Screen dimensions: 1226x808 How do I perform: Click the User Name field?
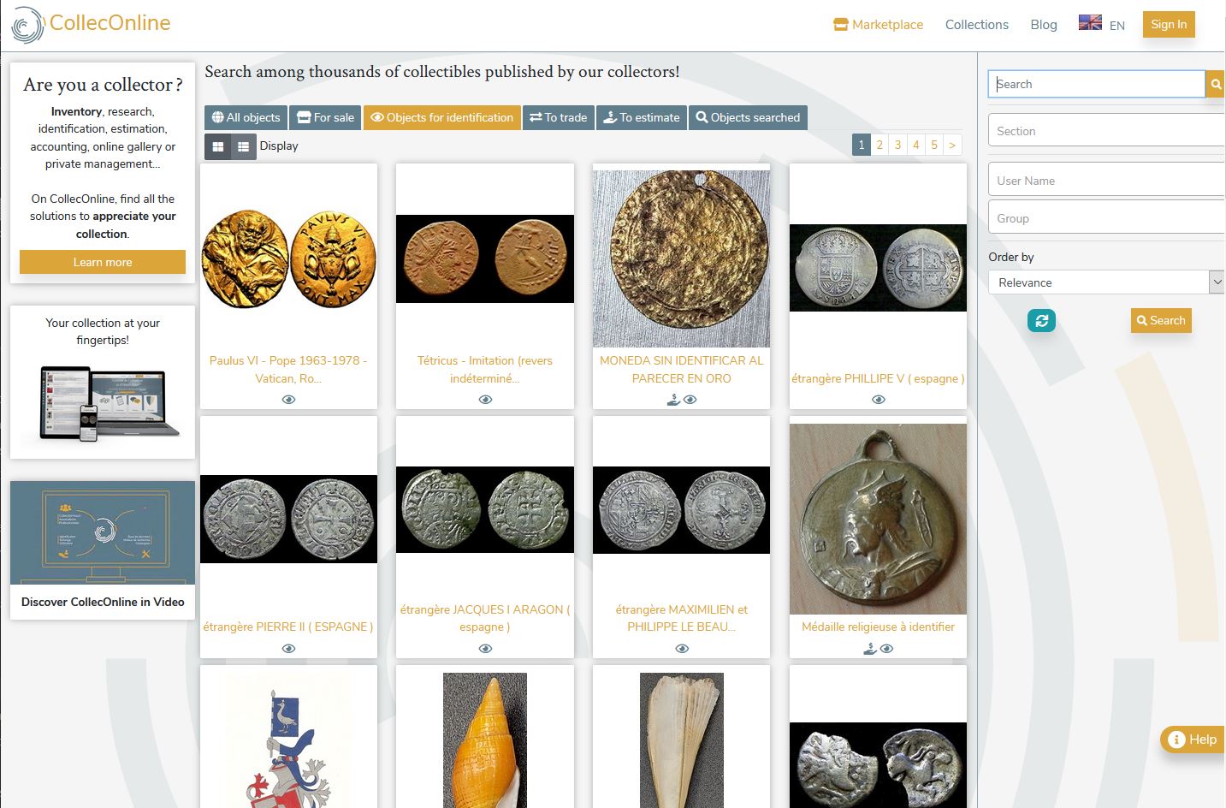pos(1106,181)
